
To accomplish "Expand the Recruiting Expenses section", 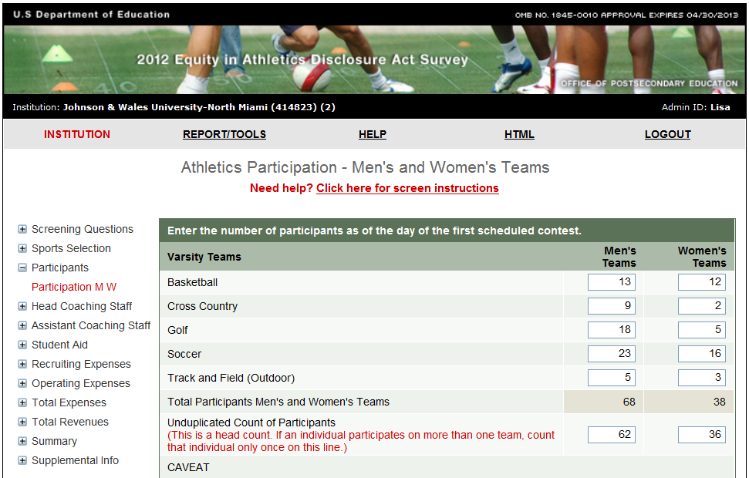I will point(22,364).
